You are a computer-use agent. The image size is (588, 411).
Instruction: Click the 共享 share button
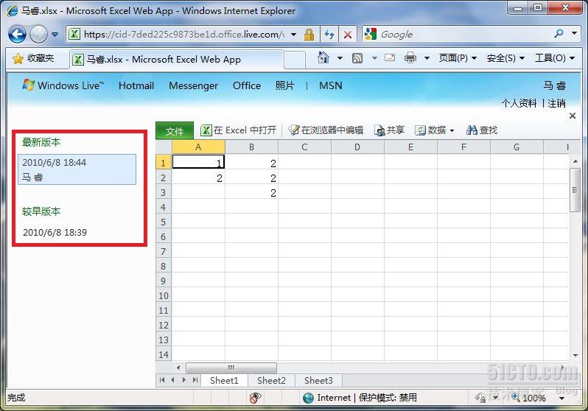[389, 130]
